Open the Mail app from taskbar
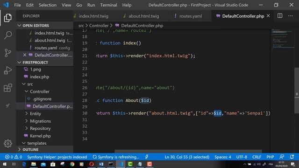 (43, 164)
